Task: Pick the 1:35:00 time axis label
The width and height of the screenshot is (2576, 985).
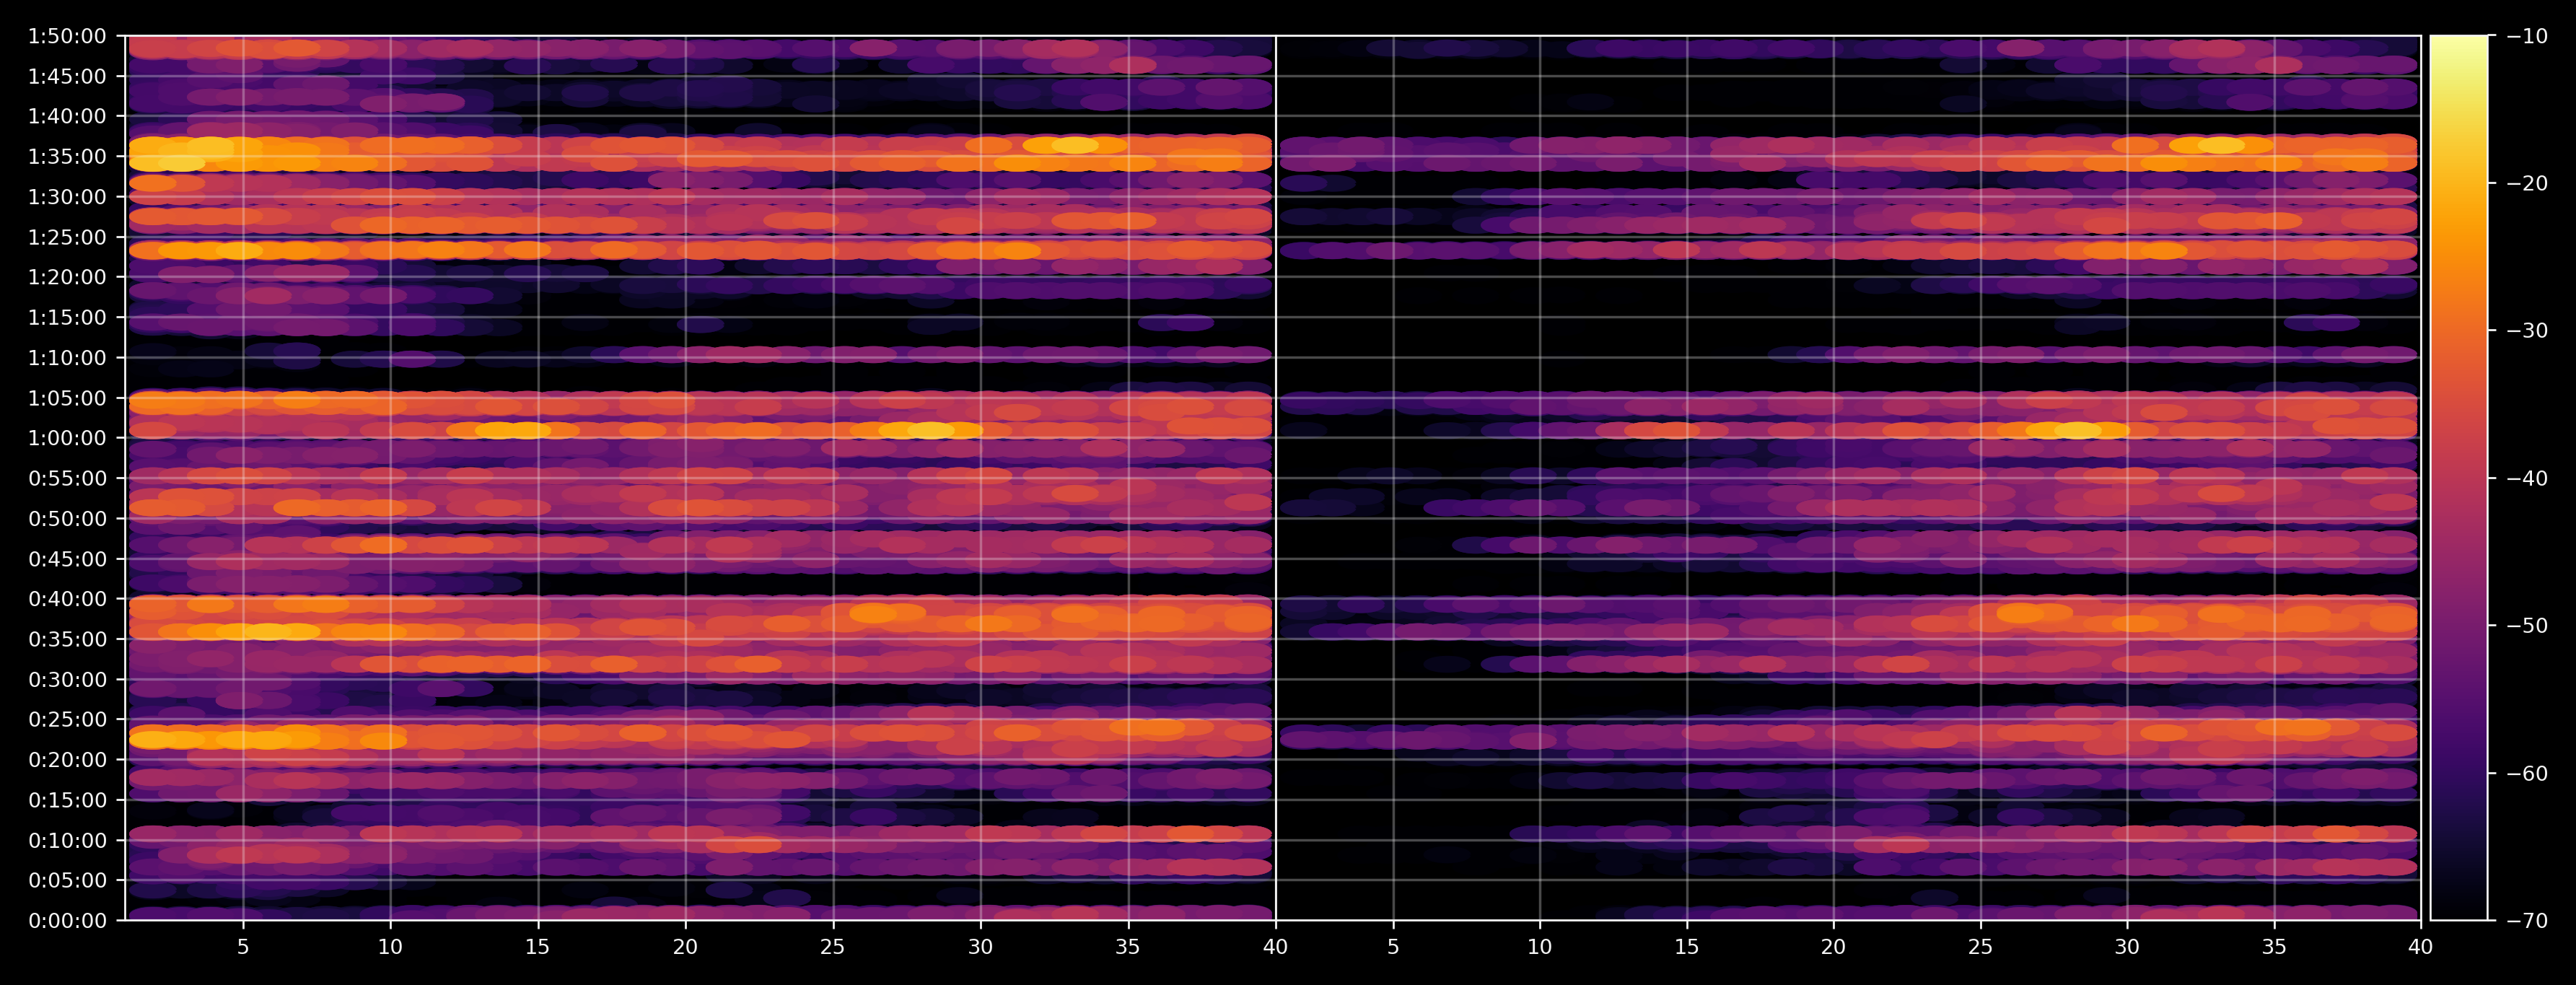Action: click(x=67, y=157)
